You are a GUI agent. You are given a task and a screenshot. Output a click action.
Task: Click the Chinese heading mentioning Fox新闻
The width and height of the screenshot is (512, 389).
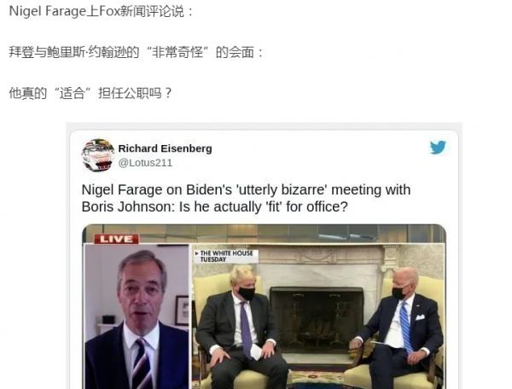(102, 11)
